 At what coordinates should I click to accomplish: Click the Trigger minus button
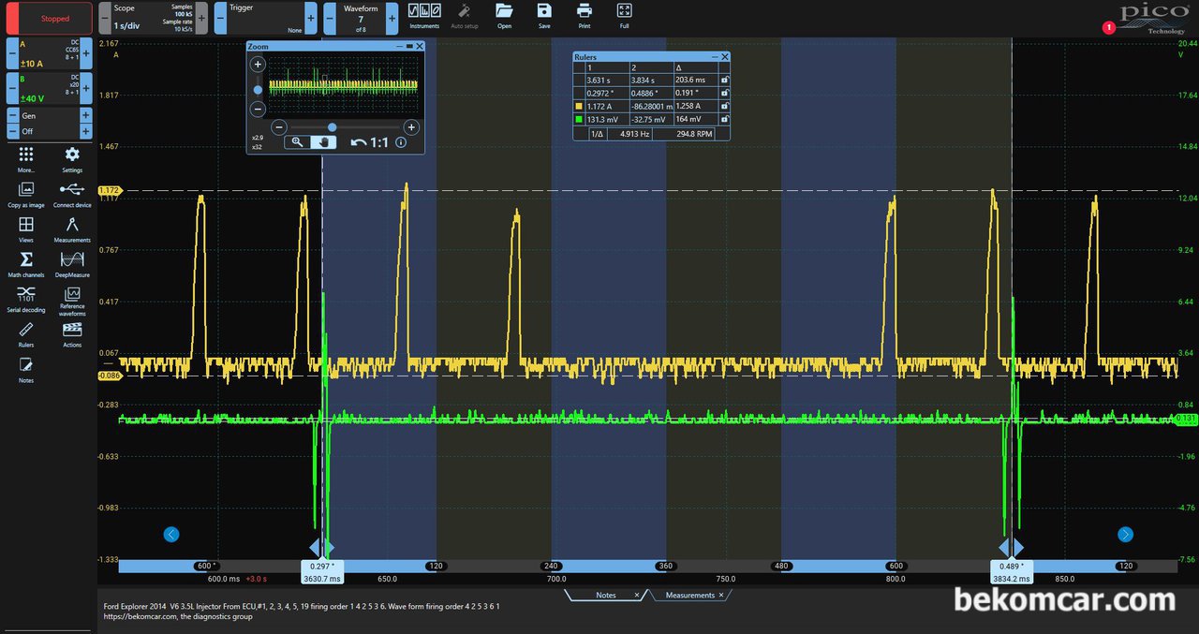(x=220, y=18)
